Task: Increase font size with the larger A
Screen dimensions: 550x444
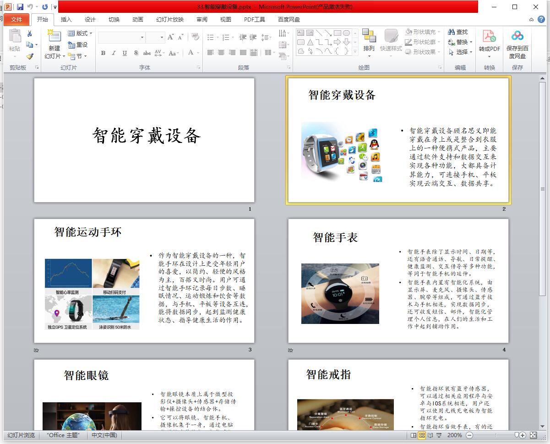Action: pos(171,37)
